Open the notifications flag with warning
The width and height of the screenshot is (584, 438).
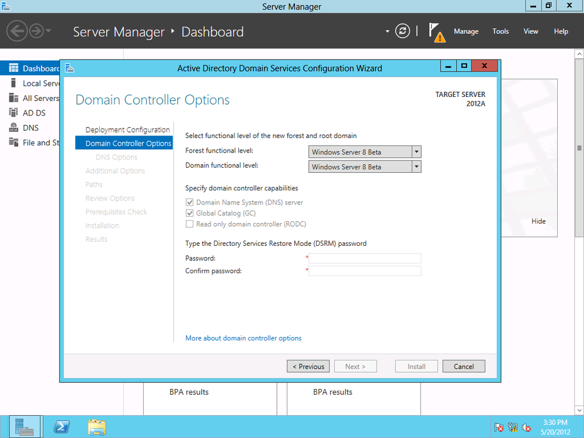436,32
